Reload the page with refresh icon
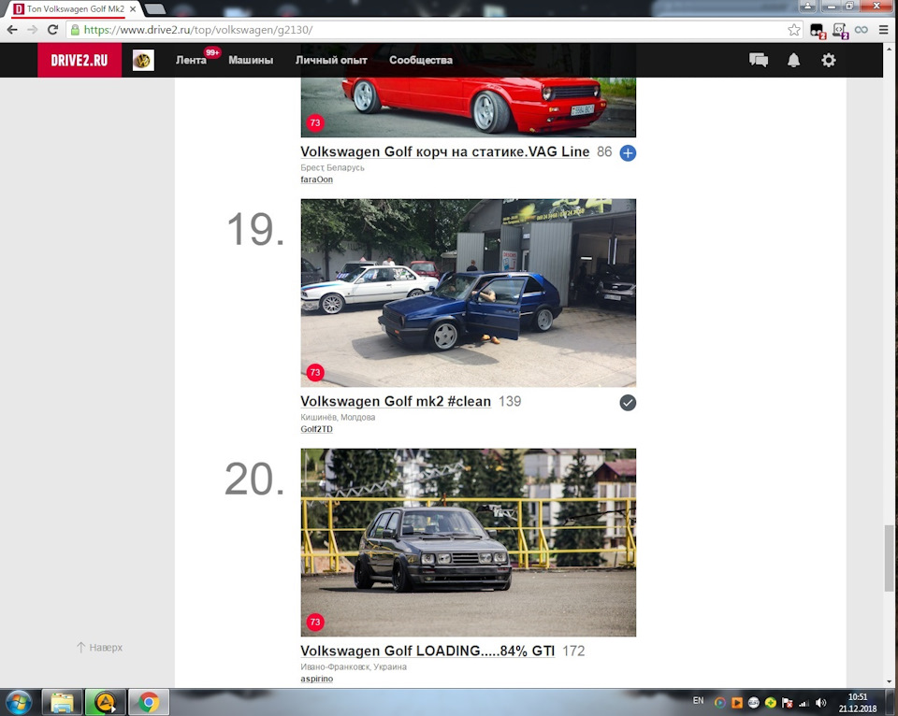 52,30
